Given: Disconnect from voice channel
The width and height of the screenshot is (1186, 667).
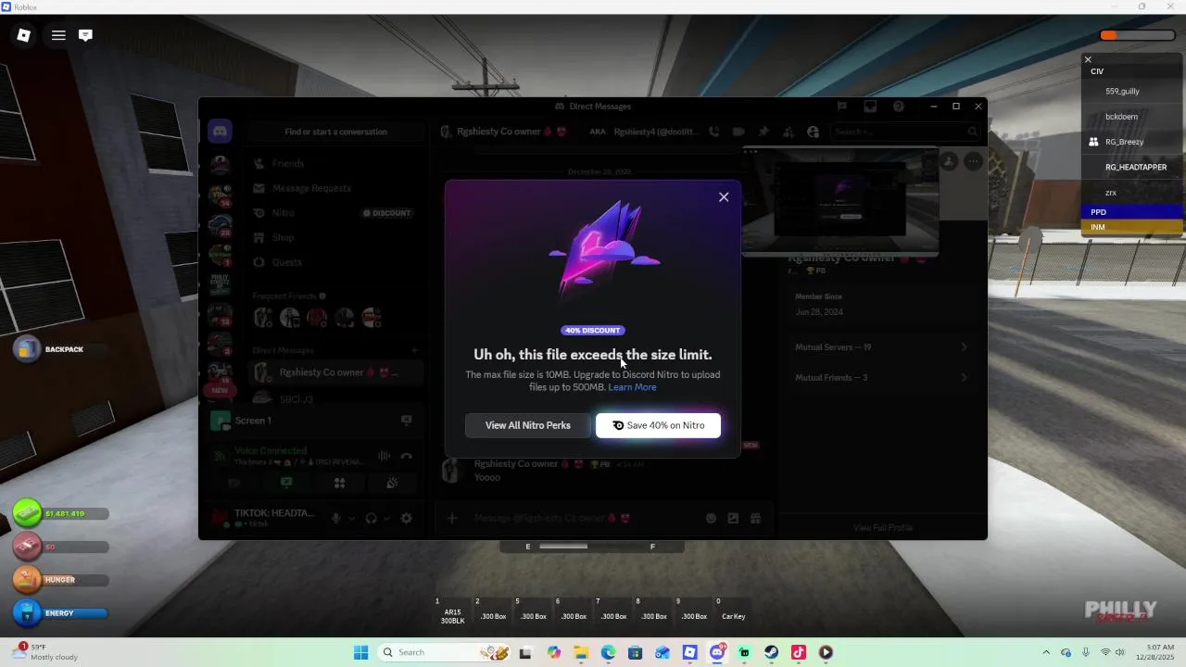Looking at the screenshot, I should 407,456.
